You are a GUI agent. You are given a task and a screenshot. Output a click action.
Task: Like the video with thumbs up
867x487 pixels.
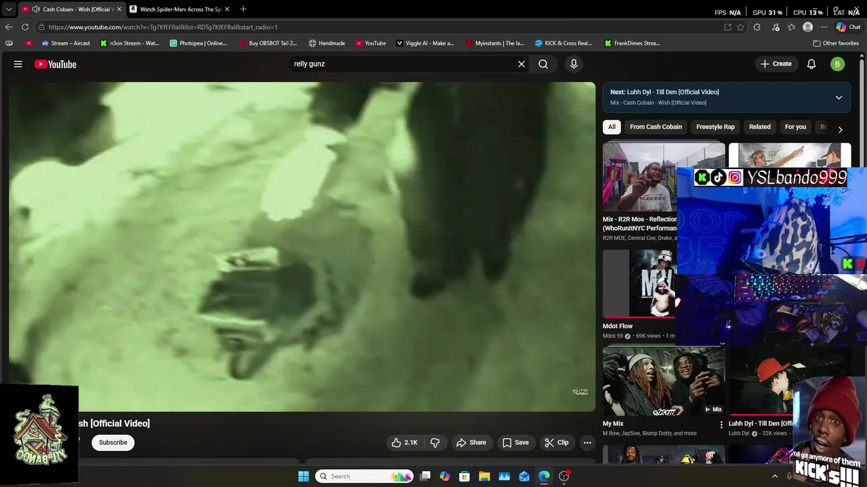[405, 442]
